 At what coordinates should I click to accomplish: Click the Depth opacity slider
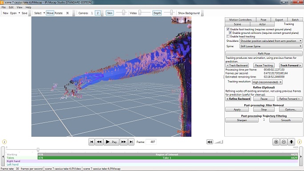click(x=169, y=13)
